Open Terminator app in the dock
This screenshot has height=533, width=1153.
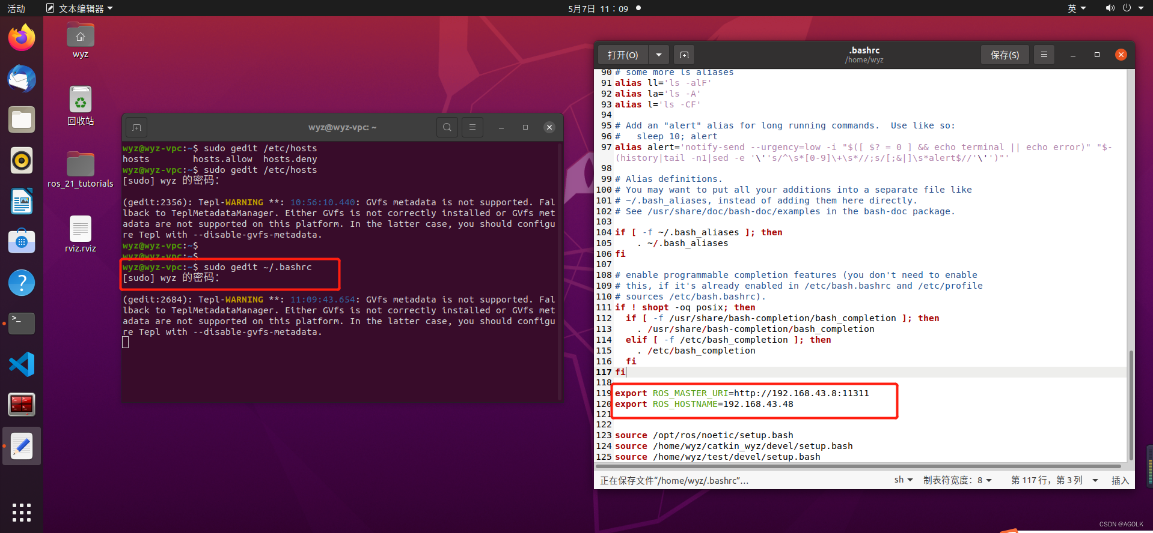[x=22, y=405]
